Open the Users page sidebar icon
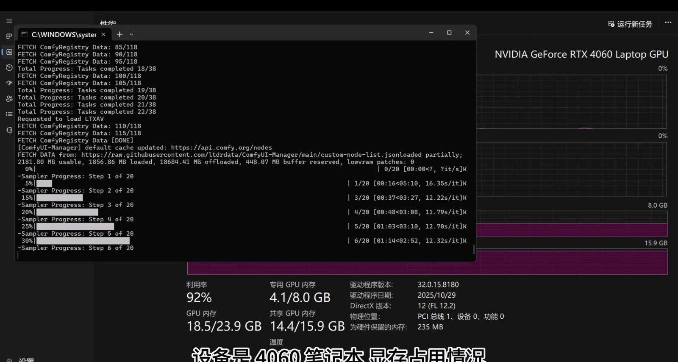The image size is (678, 362). click(9, 99)
